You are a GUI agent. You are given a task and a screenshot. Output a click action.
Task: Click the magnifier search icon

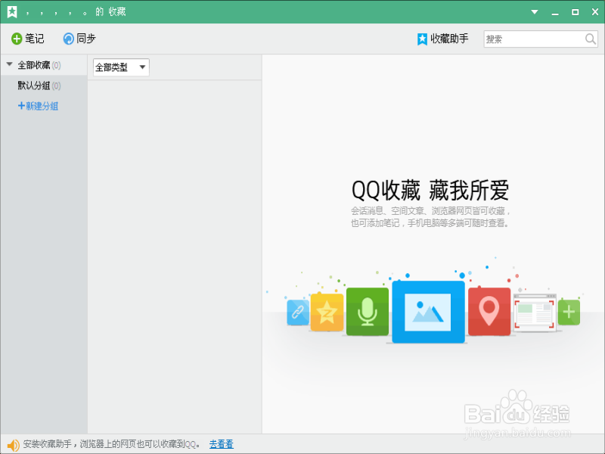(591, 39)
